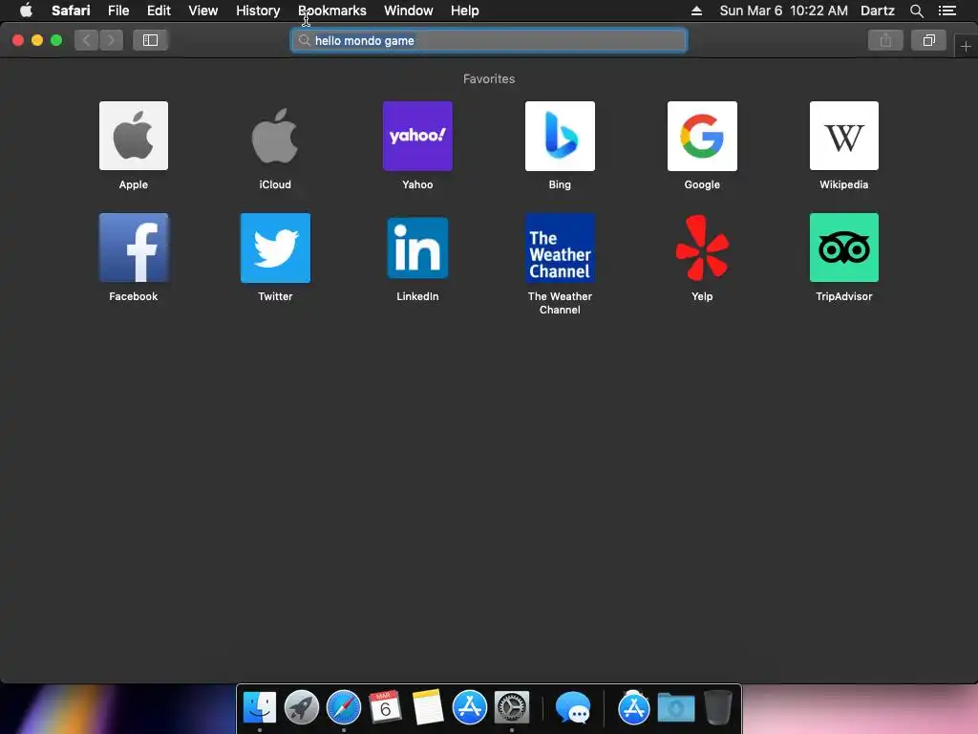Go back with the back arrow
This screenshot has height=734, width=978.
(x=87, y=40)
